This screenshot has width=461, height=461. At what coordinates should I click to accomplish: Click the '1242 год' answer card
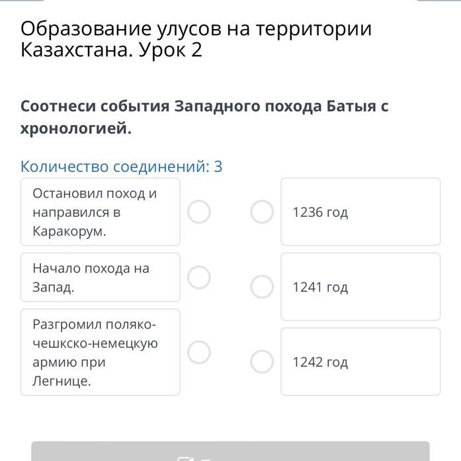tap(360, 362)
